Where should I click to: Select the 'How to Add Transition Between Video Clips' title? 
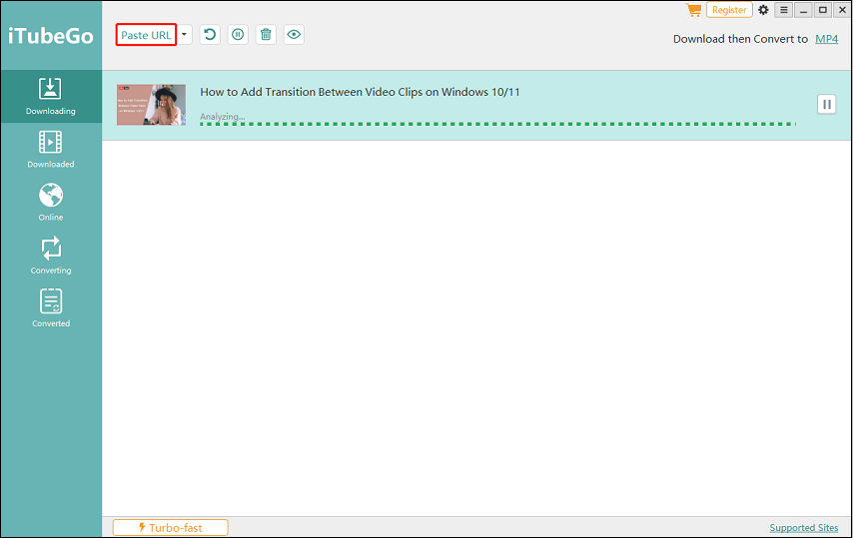tap(360, 92)
